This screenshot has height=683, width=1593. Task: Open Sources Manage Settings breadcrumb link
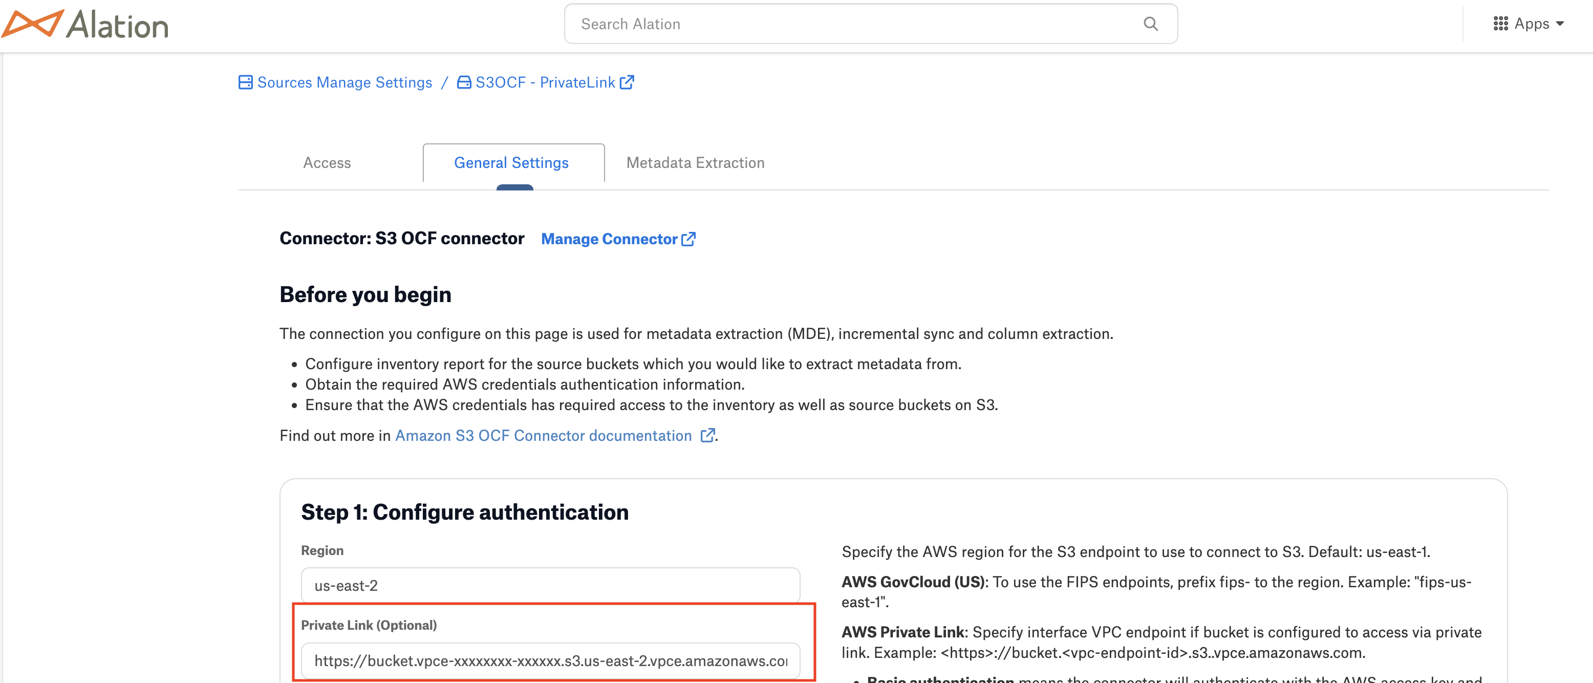point(345,82)
